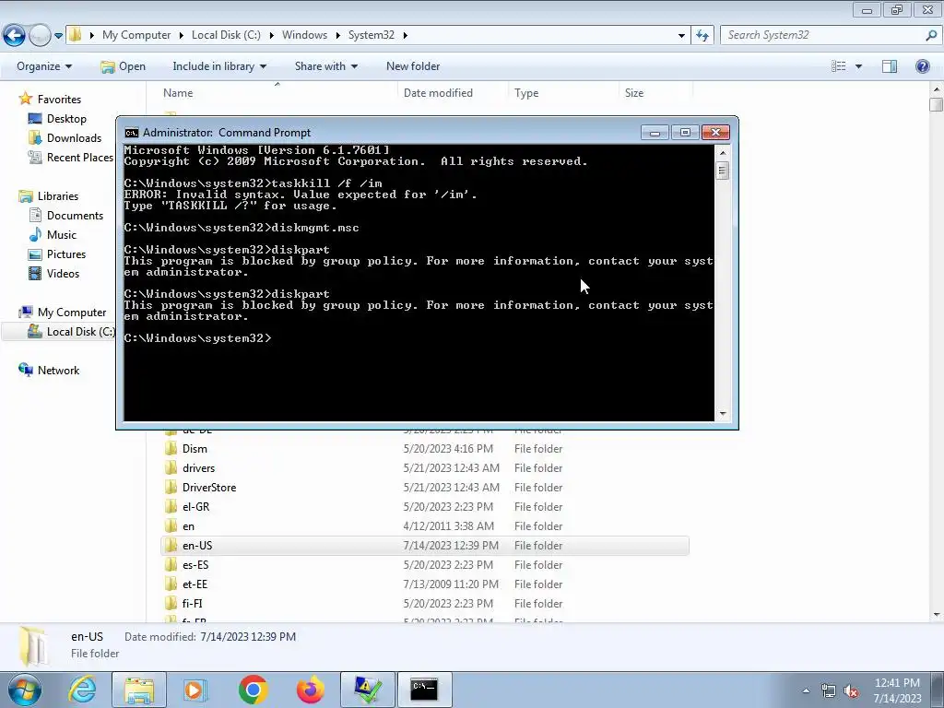The width and height of the screenshot is (944, 708).
Task: Click the Explorer Forward arrow button
Action: (x=40, y=36)
